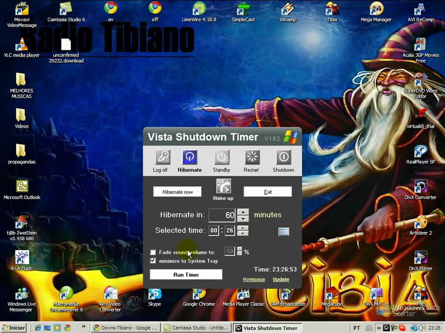Select the RealPlayer SP desktop icon
Image resolution: width=445 pixels, height=333 pixels.
pyautogui.click(x=420, y=154)
